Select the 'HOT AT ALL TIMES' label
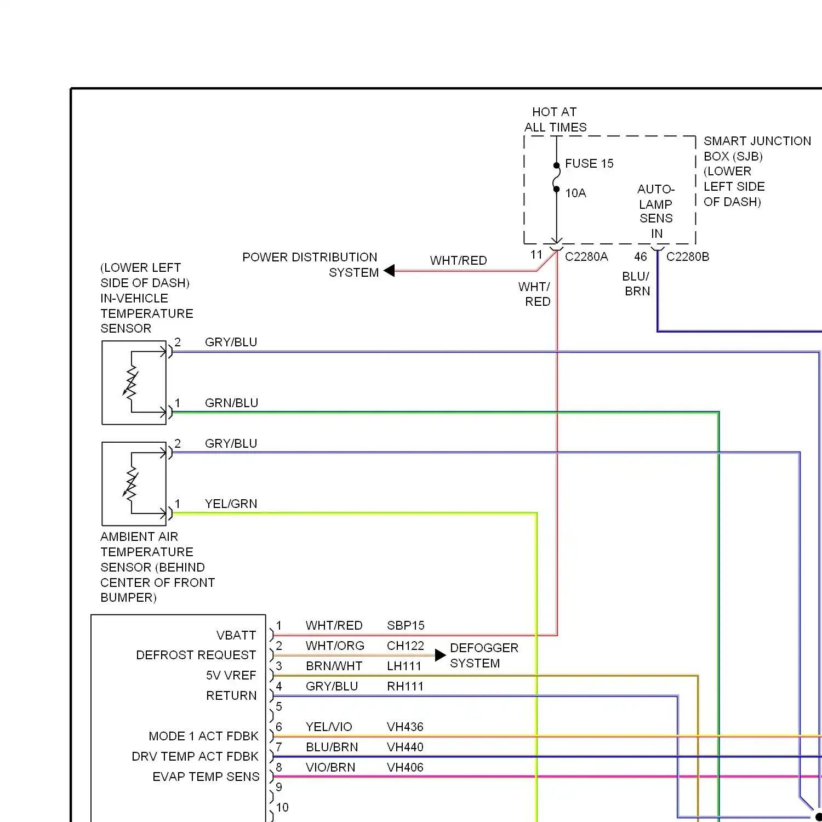The height and width of the screenshot is (822, 822). pos(555,119)
